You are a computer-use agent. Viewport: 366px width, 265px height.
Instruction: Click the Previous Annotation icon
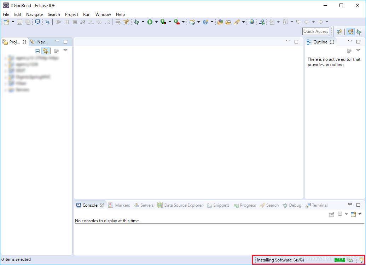pyautogui.click(x=285, y=22)
